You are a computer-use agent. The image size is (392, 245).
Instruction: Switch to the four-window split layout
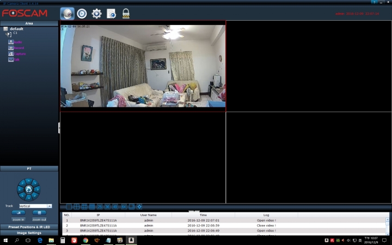click(77, 207)
